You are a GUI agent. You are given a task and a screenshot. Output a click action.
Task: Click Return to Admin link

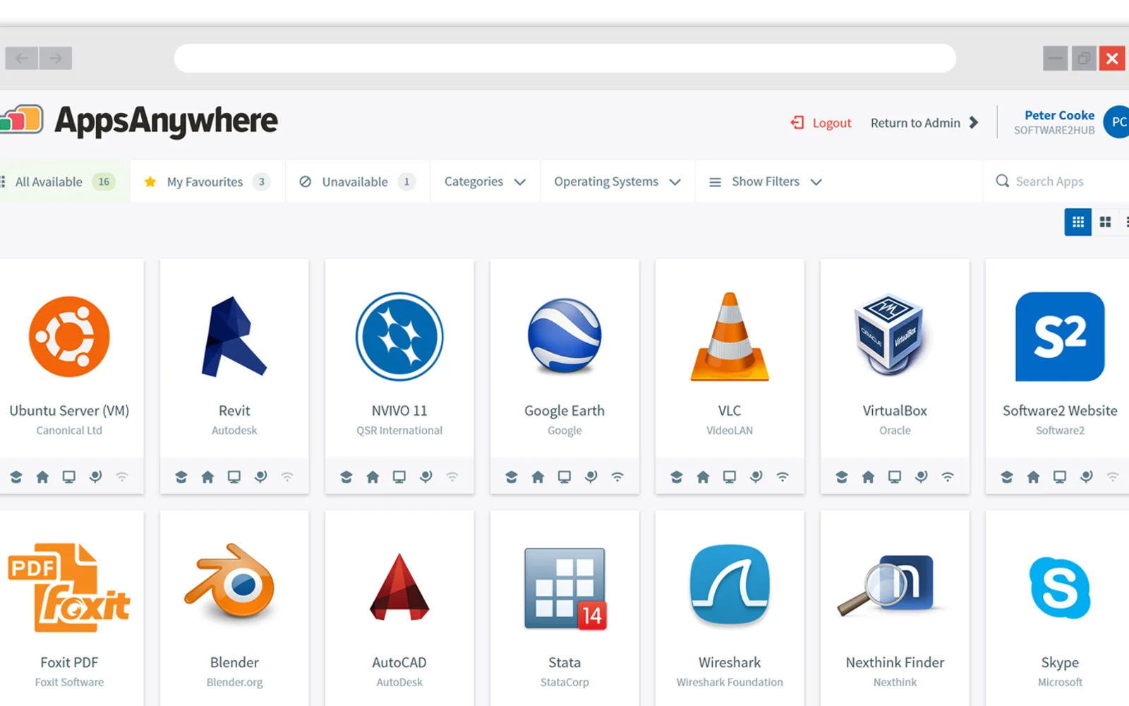pyautogui.click(x=924, y=123)
